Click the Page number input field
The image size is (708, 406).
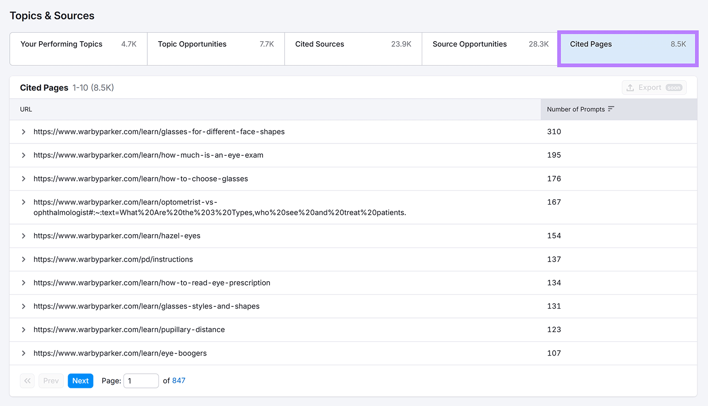click(x=141, y=381)
